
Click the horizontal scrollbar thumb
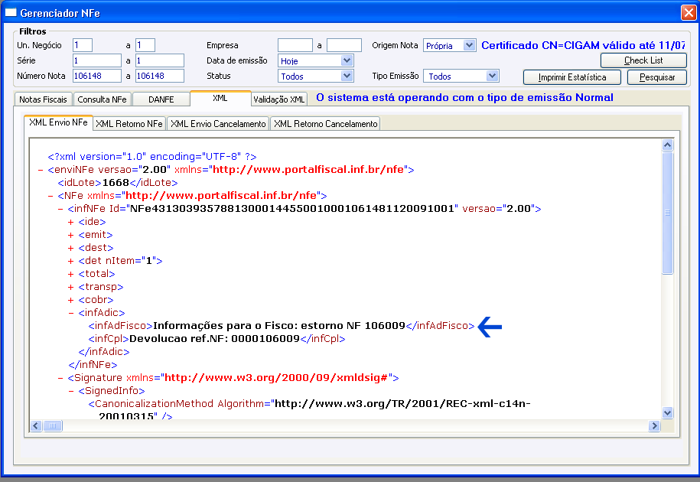[53, 425]
